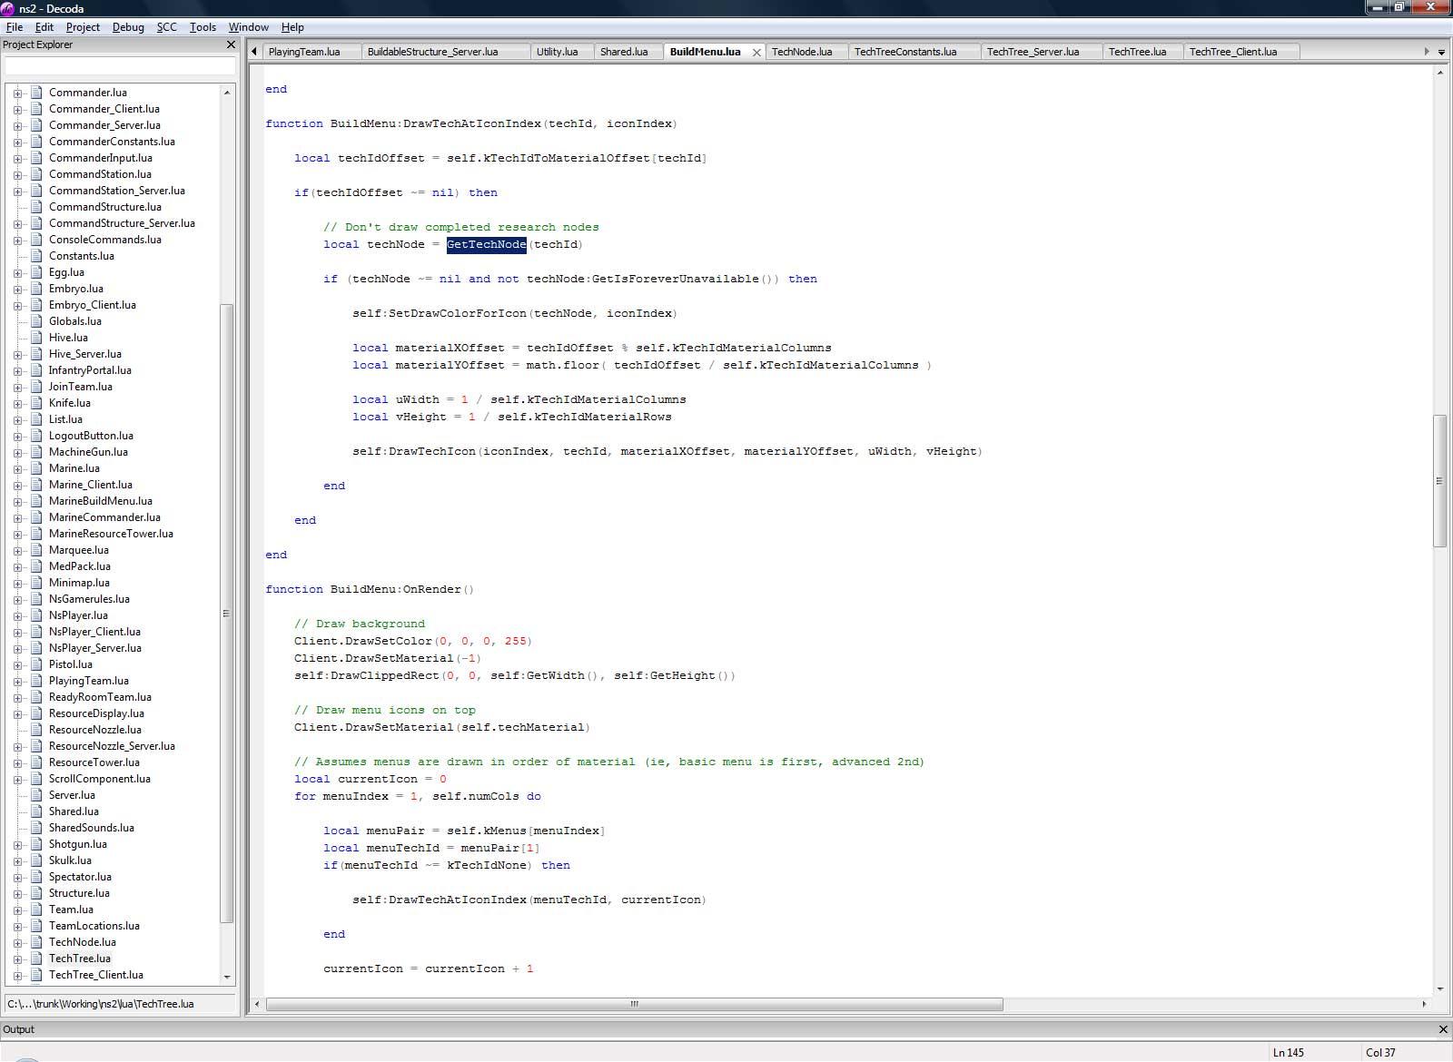Open the Window menu
The width and height of the screenshot is (1453, 1062).
pos(248,27)
